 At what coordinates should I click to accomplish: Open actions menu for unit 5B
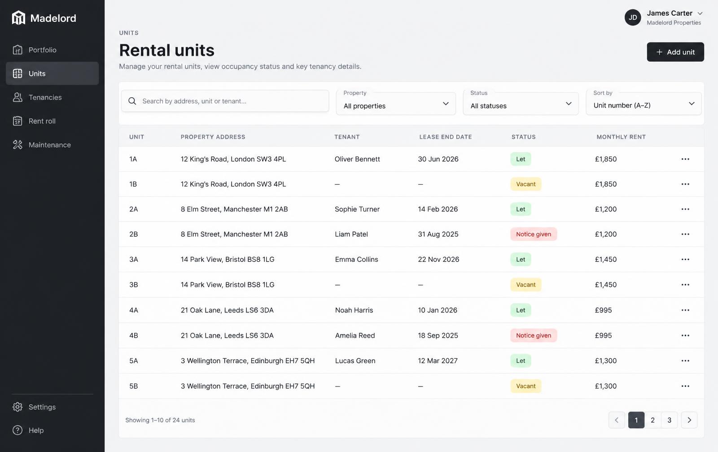[685, 386]
